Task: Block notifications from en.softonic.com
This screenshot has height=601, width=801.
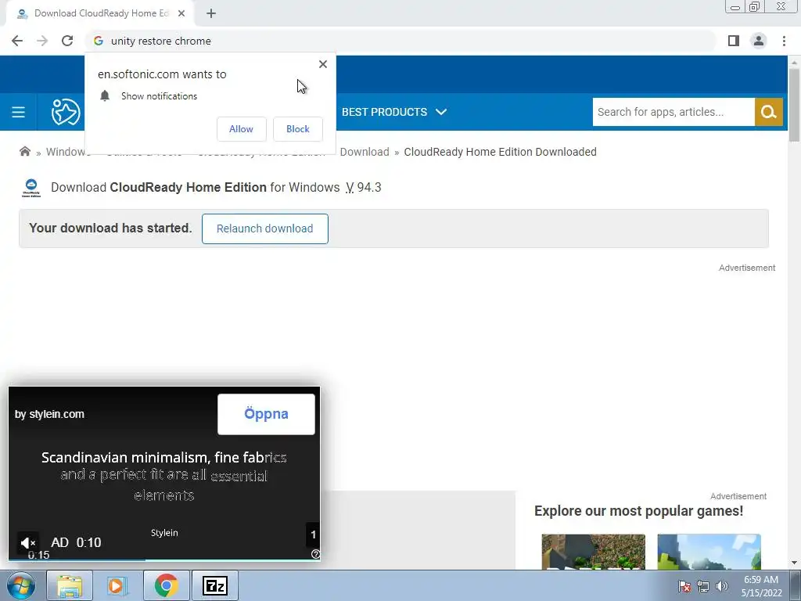Action: pyautogui.click(x=298, y=129)
